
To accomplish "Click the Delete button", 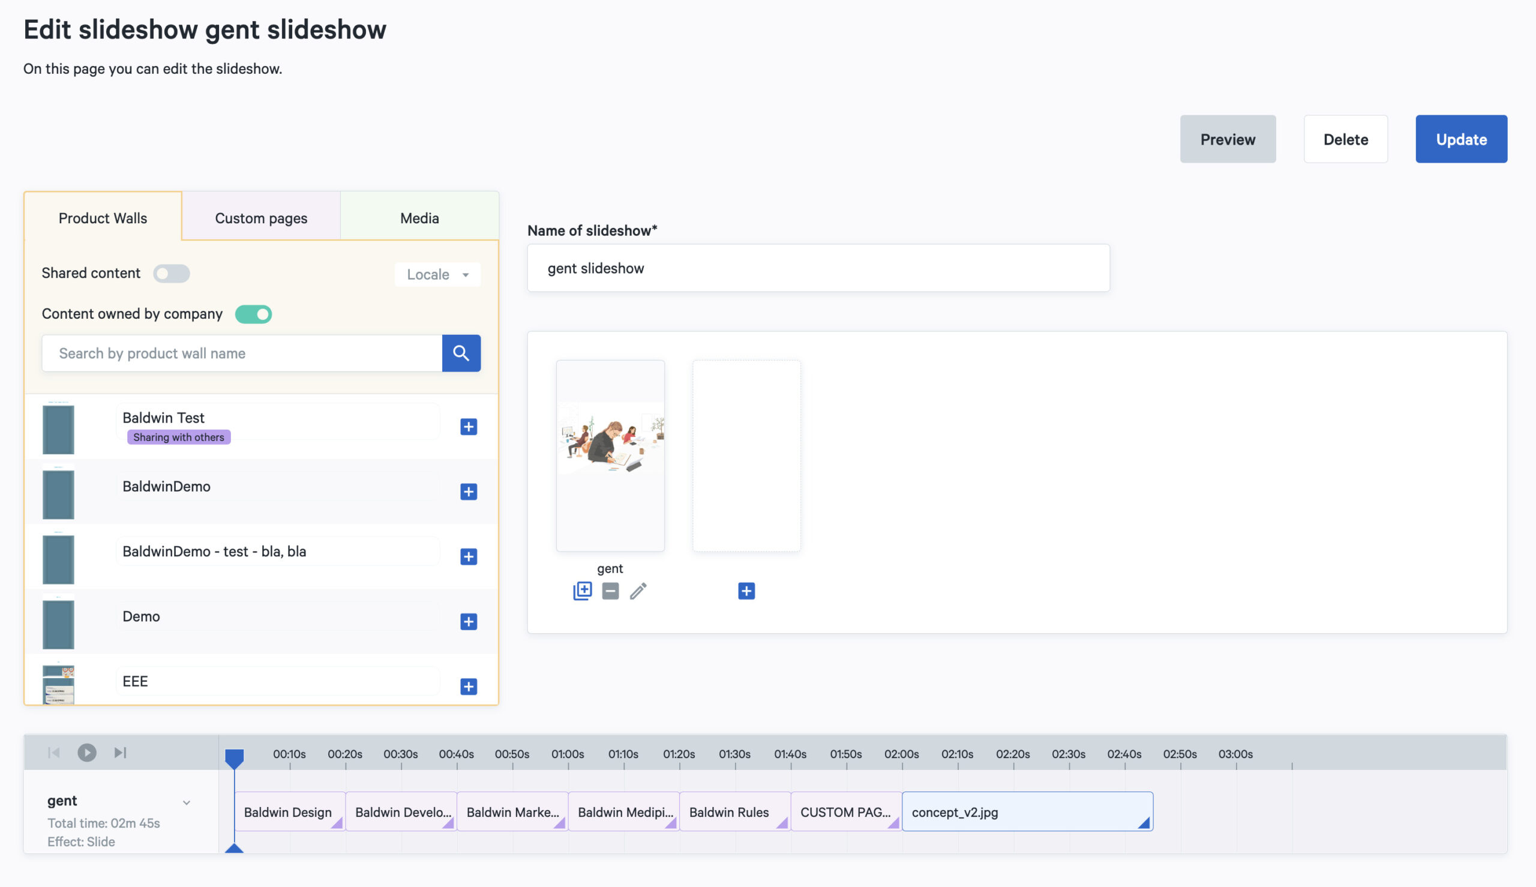I will click(1346, 138).
